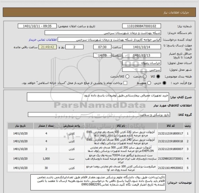199x193 pixels.
Task: Click the unit ست cell in row 4
Action: [x=72, y=159]
